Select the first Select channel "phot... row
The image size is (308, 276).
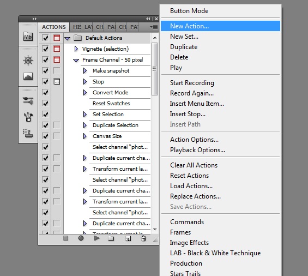[120, 147]
